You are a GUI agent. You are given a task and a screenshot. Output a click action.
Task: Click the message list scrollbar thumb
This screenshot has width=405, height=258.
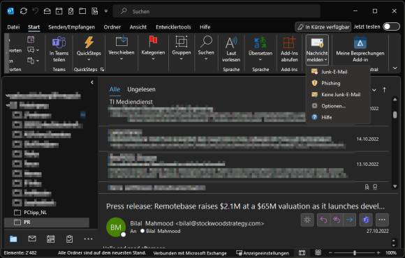click(x=395, y=114)
